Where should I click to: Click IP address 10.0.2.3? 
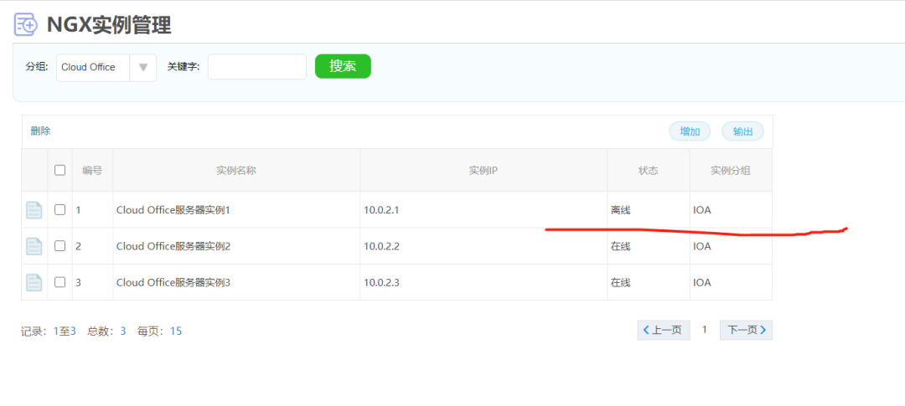pyautogui.click(x=381, y=283)
